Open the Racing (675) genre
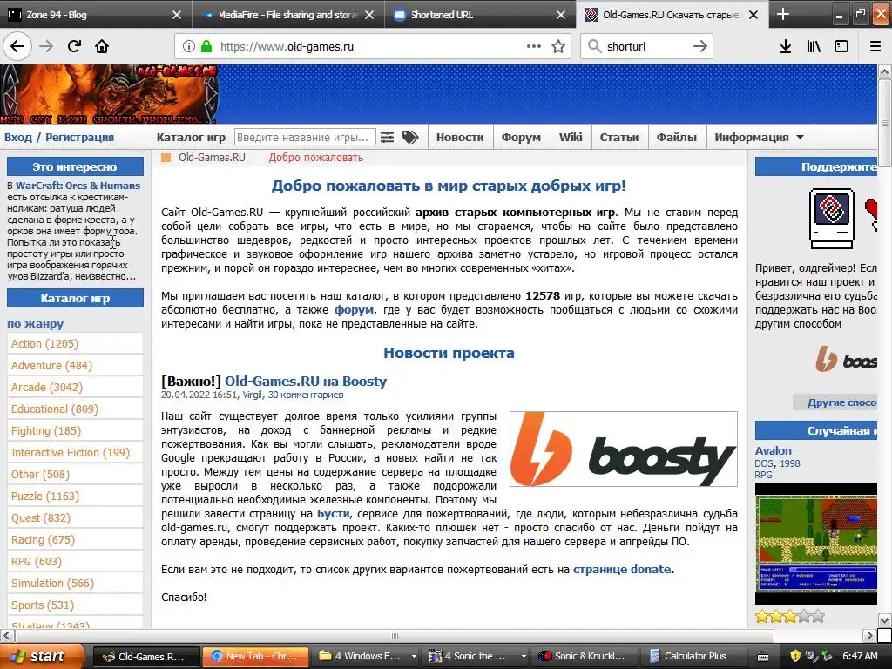 [x=44, y=540]
